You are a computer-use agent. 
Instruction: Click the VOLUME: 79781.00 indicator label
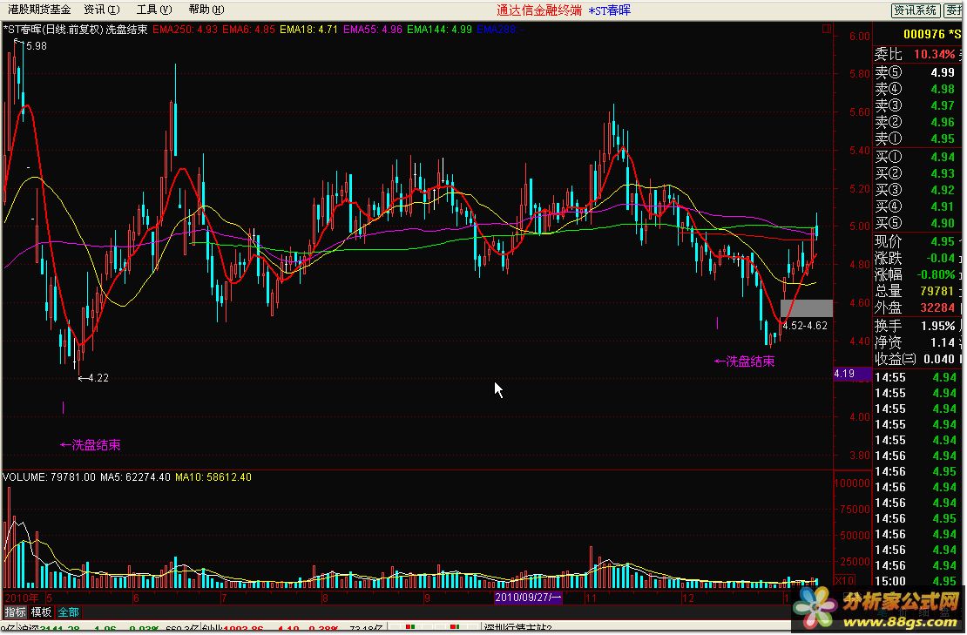(x=50, y=477)
